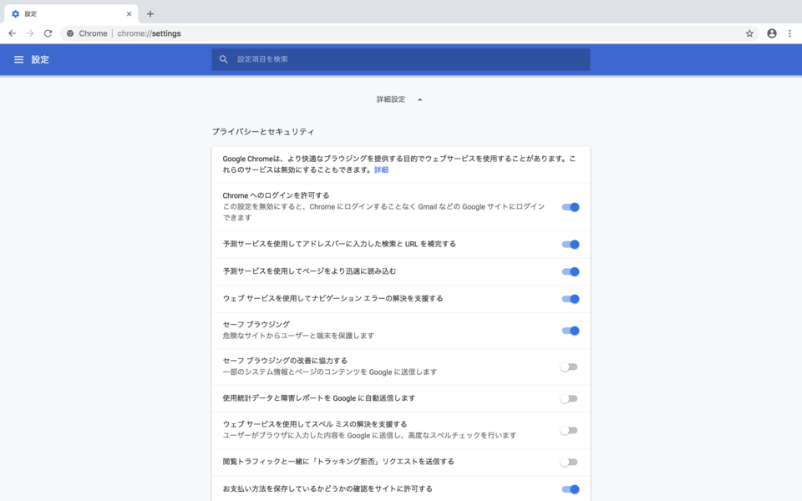Click the 設定 title in blue header
802x501 pixels.
click(x=40, y=59)
